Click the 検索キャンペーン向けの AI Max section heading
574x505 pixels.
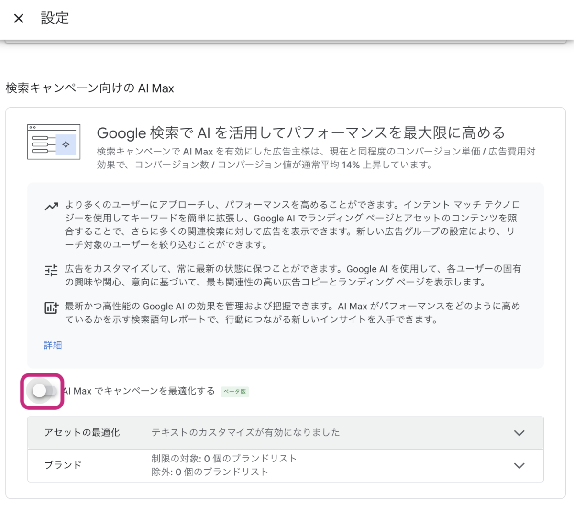coord(90,88)
